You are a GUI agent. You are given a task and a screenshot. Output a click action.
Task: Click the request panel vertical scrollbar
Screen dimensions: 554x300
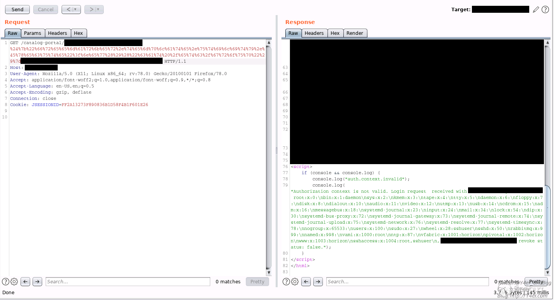(269, 155)
